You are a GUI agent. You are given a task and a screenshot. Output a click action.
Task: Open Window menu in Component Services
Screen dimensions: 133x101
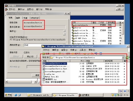click(39, 9)
